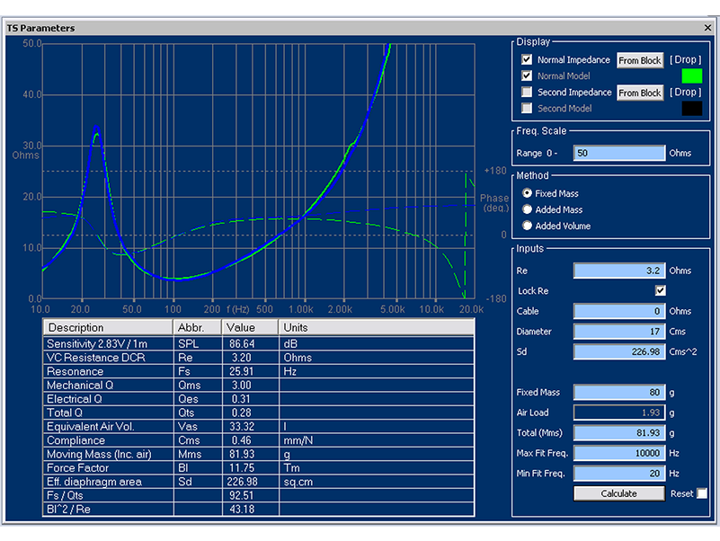Toggle the Lock Re checkbox
The height and width of the screenshot is (541, 720).
[661, 291]
